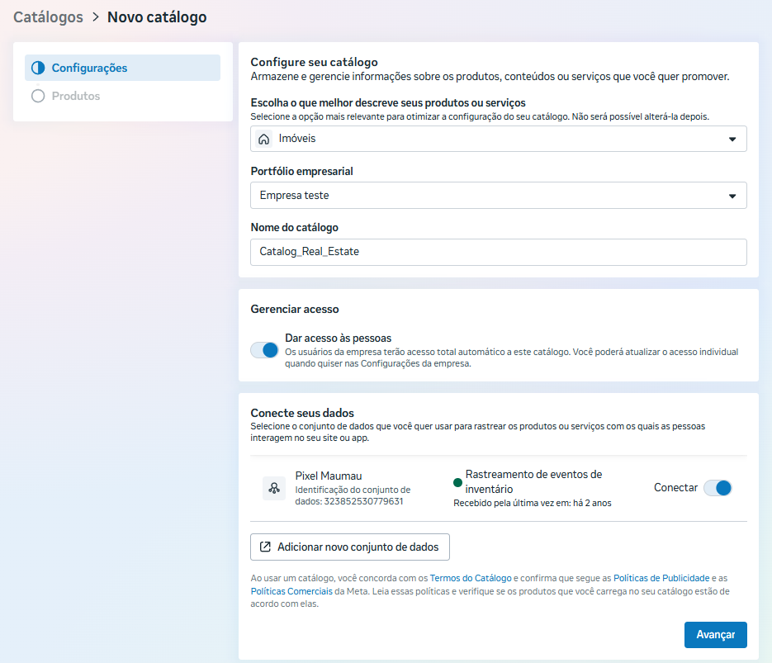
Task: Click the Gerenciar acesso heading
Action: coord(295,309)
